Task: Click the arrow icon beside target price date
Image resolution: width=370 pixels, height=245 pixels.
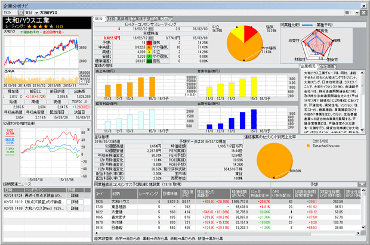Action: [x=151, y=38]
